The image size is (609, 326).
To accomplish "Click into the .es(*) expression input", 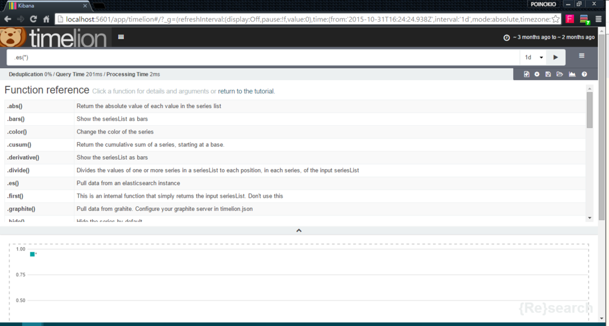I will click(x=263, y=58).
